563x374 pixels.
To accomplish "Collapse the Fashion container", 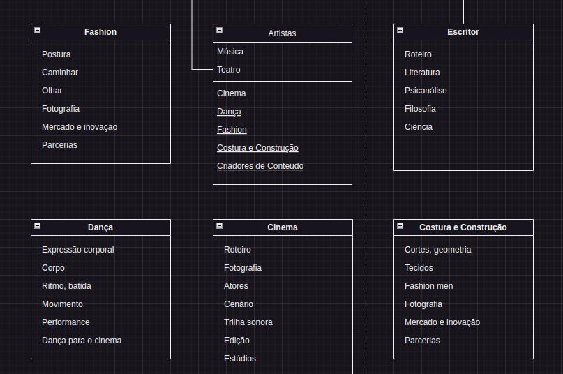I will pyautogui.click(x=38, y=31).
